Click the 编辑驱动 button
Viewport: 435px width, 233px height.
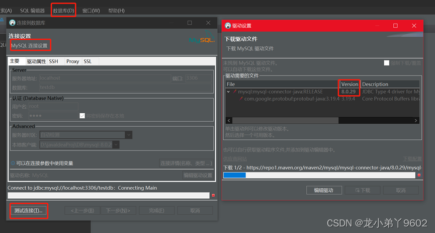point(324,190)
